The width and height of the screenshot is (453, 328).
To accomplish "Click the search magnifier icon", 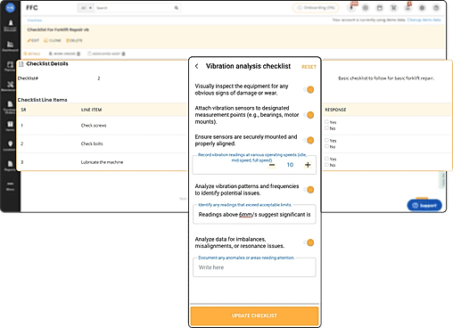I will click(x=177, y=8).
